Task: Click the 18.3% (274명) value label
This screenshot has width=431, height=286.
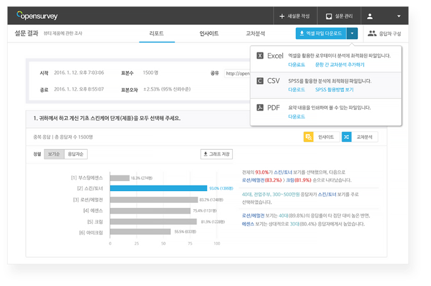Action: pos(141,178)
